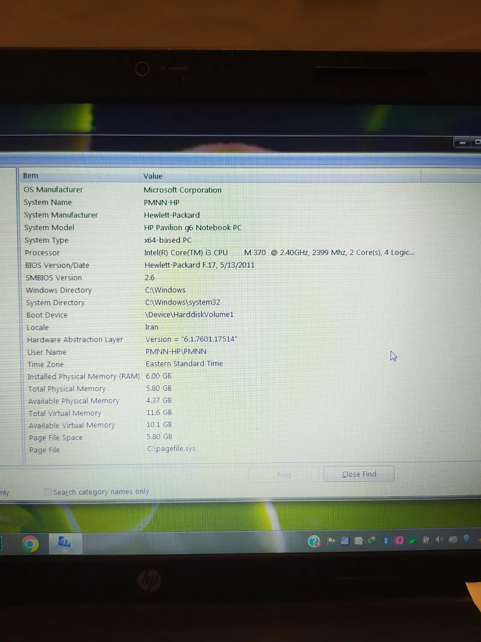Click the Hewlett-Packard F.17, 5/13/2011 value
This screenshot has height=642, width=481.
200,265
